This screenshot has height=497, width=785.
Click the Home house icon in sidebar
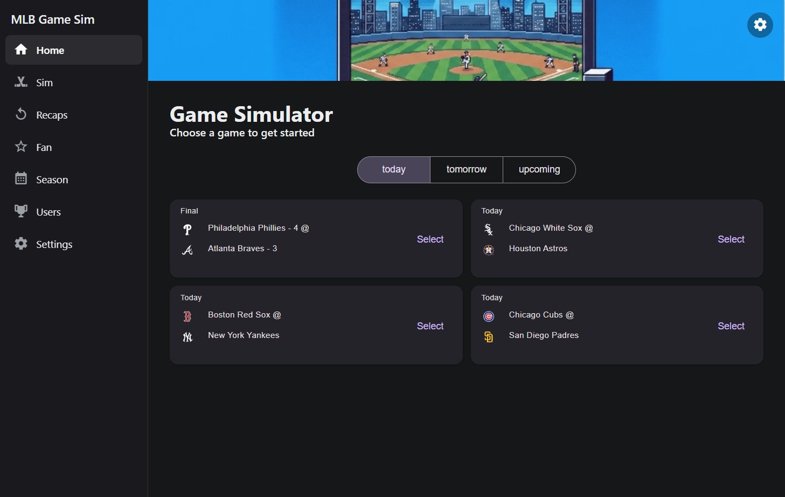[x=21, y=50]
